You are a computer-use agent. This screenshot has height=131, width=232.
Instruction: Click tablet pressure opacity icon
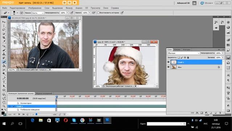[x=72, y=13]
